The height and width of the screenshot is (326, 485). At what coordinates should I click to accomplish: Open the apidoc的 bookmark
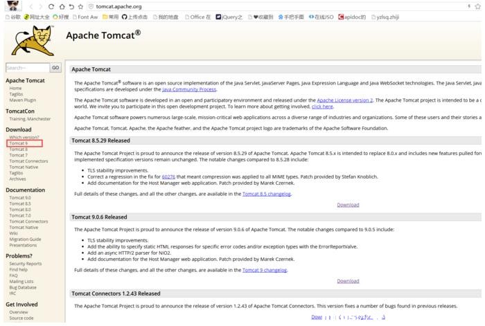352,17
